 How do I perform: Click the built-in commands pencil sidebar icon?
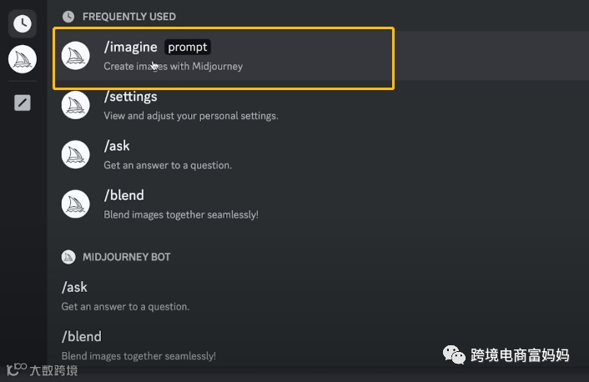[x=23, y=103]
